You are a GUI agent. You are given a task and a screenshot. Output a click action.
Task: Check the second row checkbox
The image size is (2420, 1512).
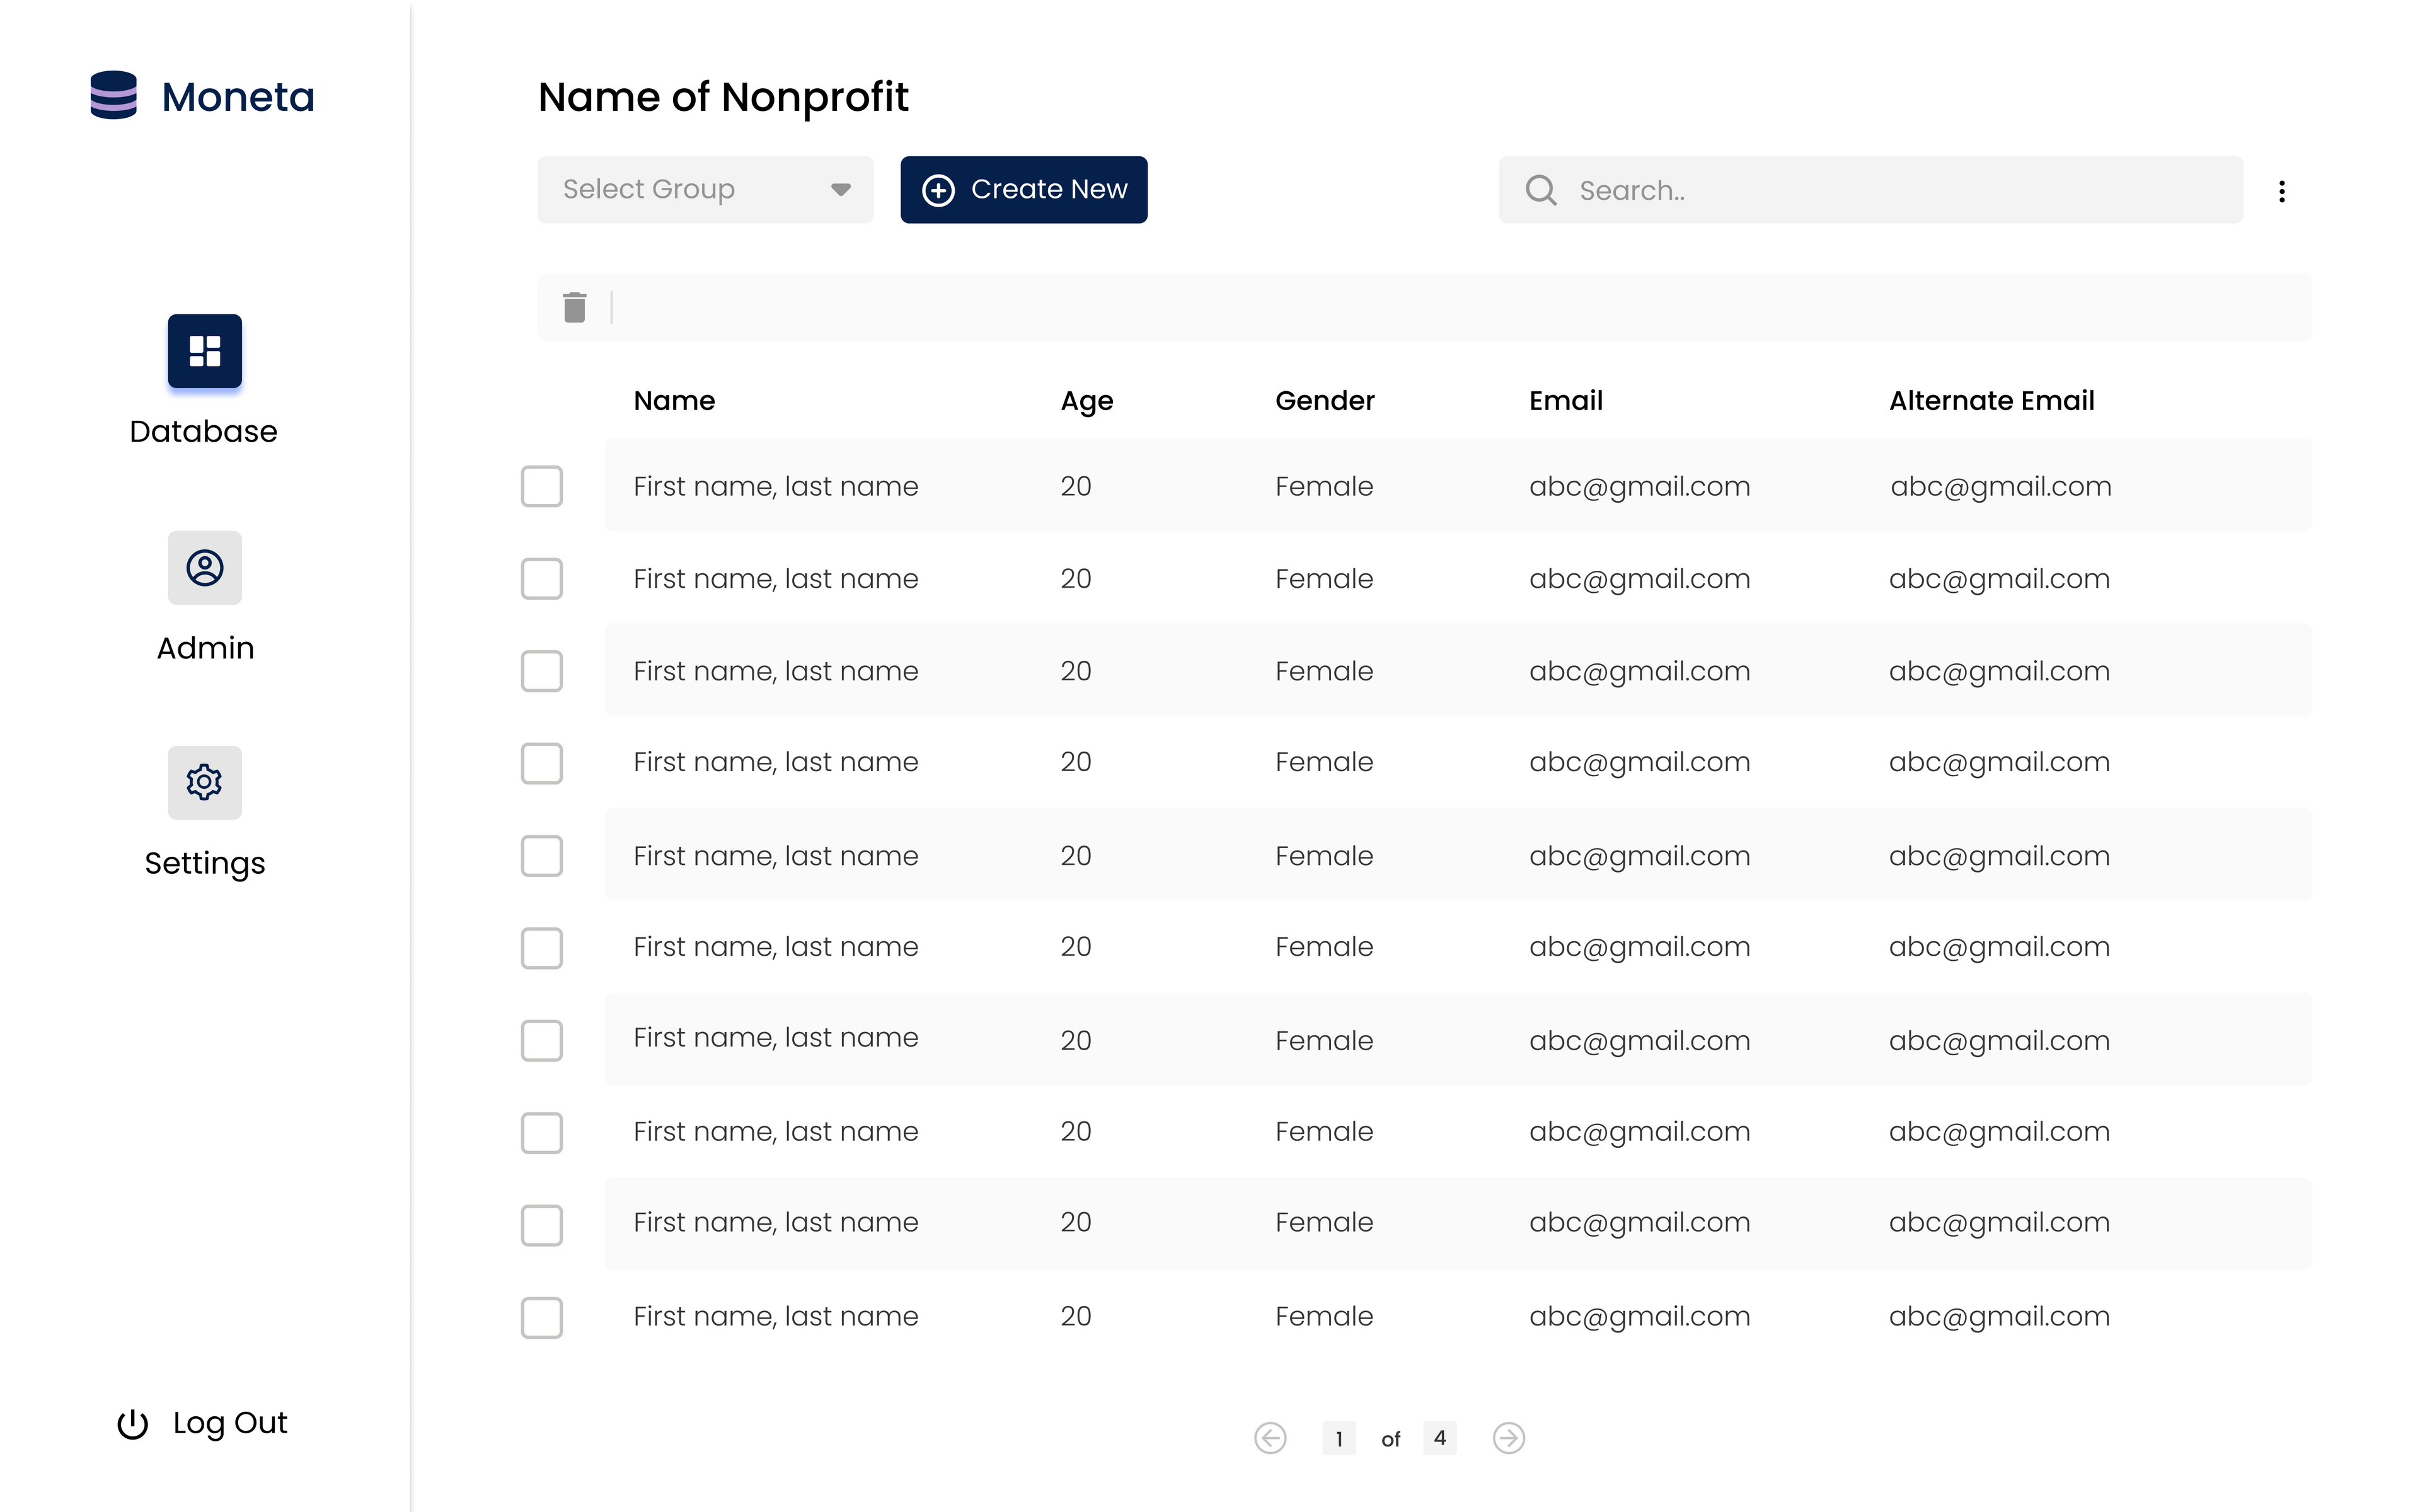[x=542, y=579]
